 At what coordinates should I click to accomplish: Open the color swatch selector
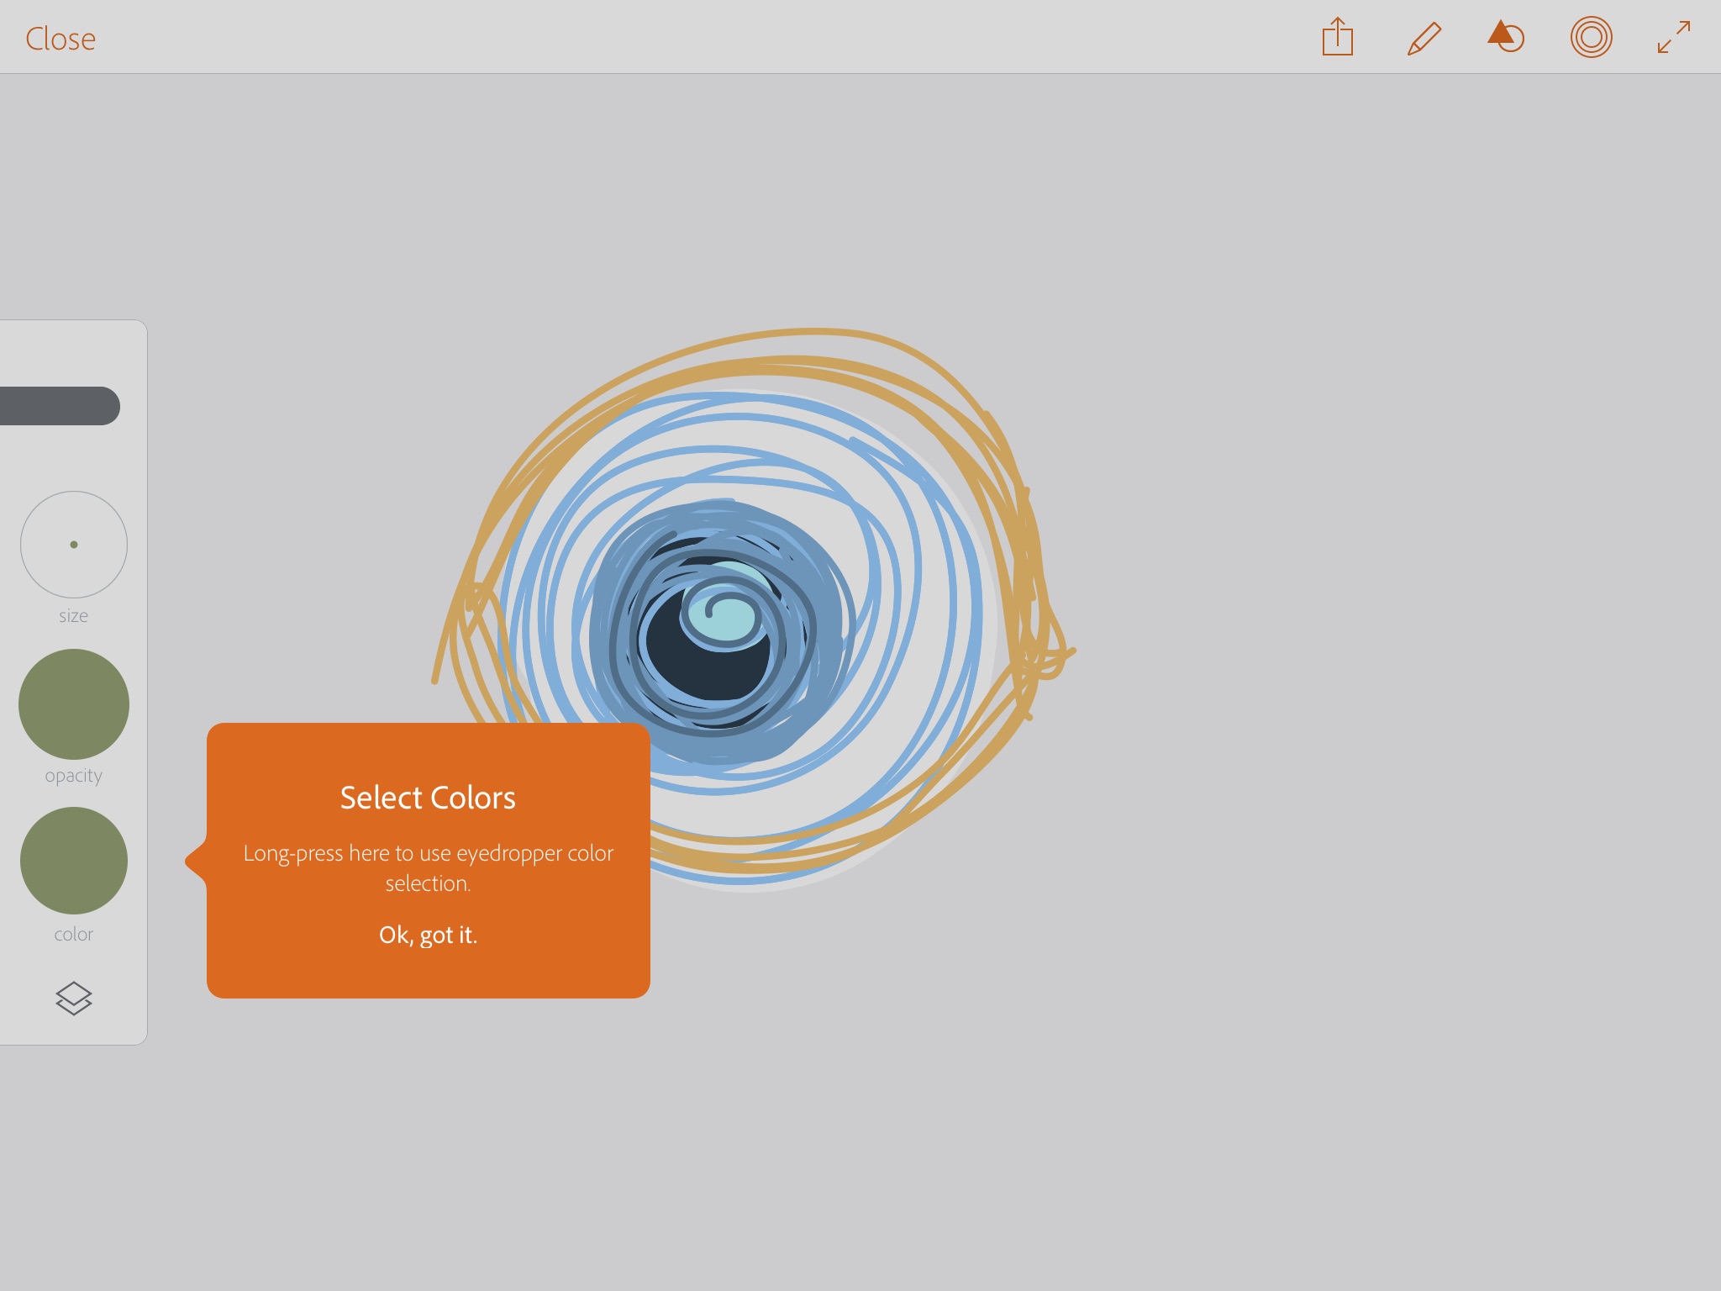[x=73, y=862]
